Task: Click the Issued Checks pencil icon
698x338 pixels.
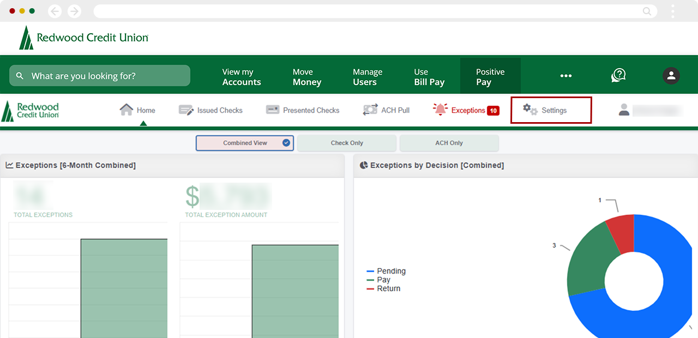Action: pyautogui.click(x=186, y=110)
